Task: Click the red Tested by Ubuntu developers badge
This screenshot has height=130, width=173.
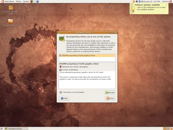Action: (x=60, y=67)
